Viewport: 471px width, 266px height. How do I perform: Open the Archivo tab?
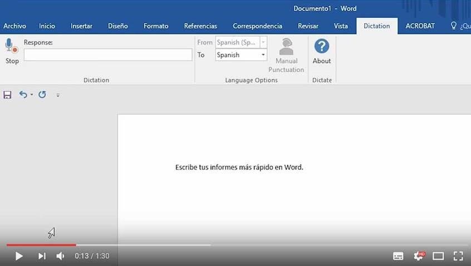point(14,26)
